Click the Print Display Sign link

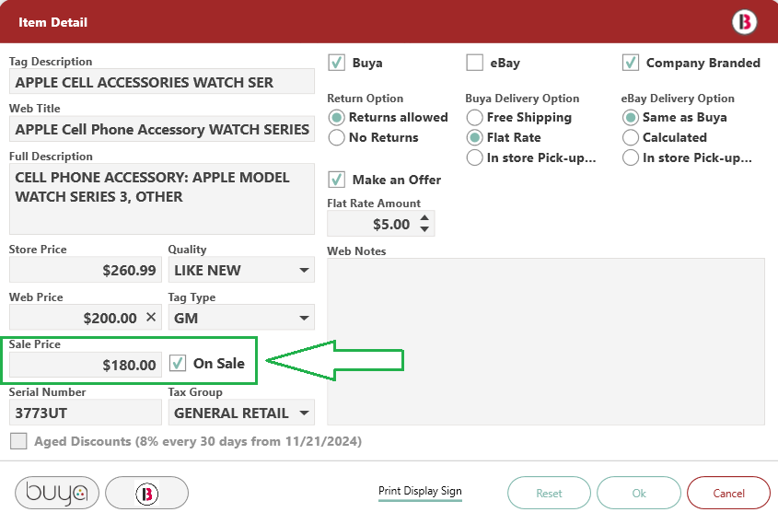point(420,491)
